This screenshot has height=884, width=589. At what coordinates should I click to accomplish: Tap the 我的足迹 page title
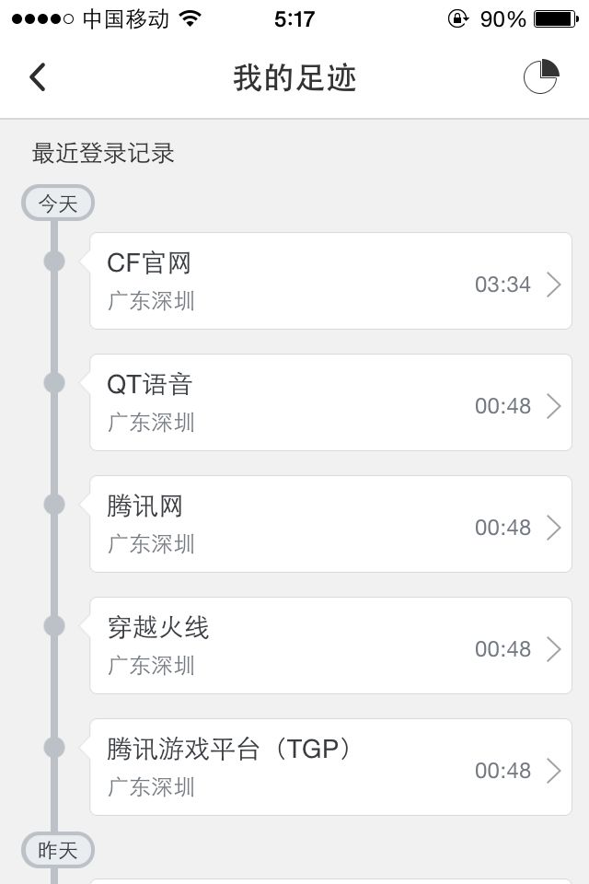click(x=294, y=77)
